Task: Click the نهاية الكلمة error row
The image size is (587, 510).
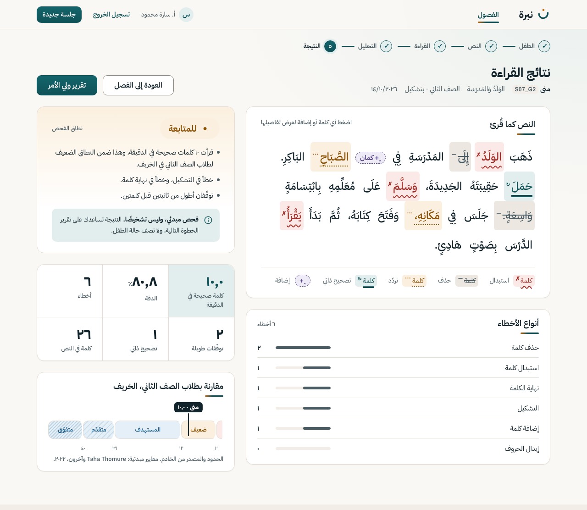Action: [x=398, y=388]
